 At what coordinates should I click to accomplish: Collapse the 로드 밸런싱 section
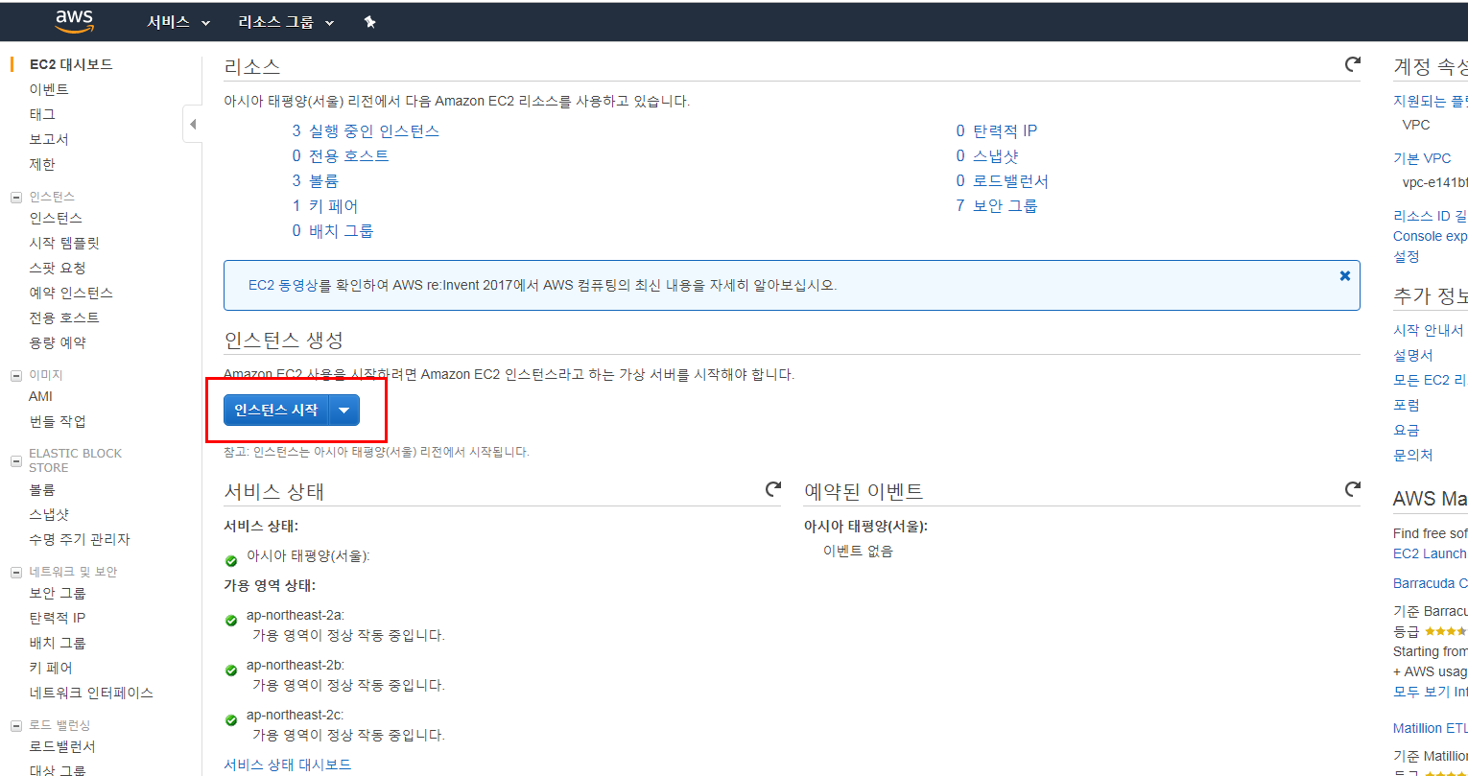pos(16,726)
